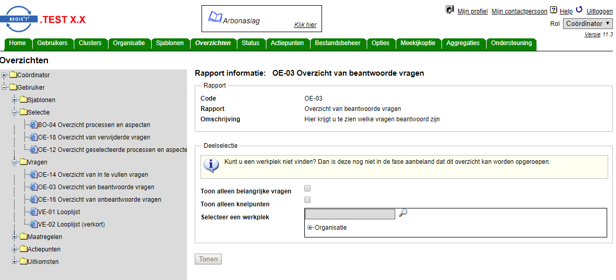Open the Opties tab
Image resolution: width=616 pixels, height=280 pixels.
point(381,43)
